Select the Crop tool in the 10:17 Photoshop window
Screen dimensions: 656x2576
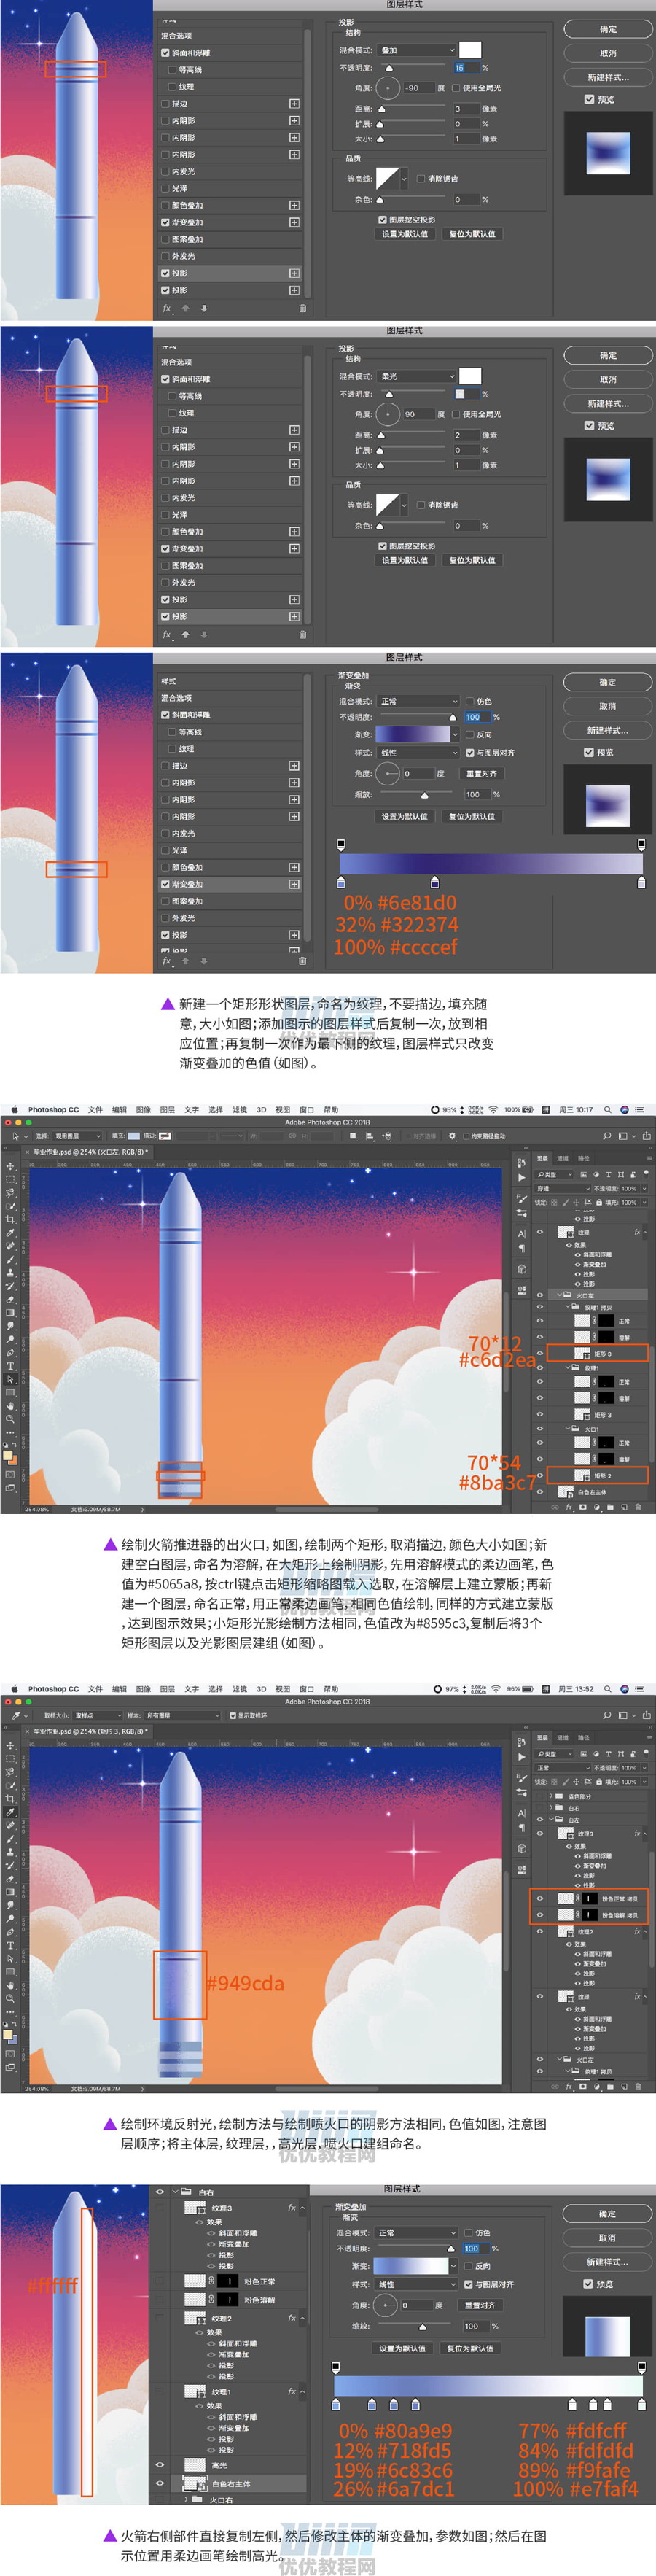10,1219
